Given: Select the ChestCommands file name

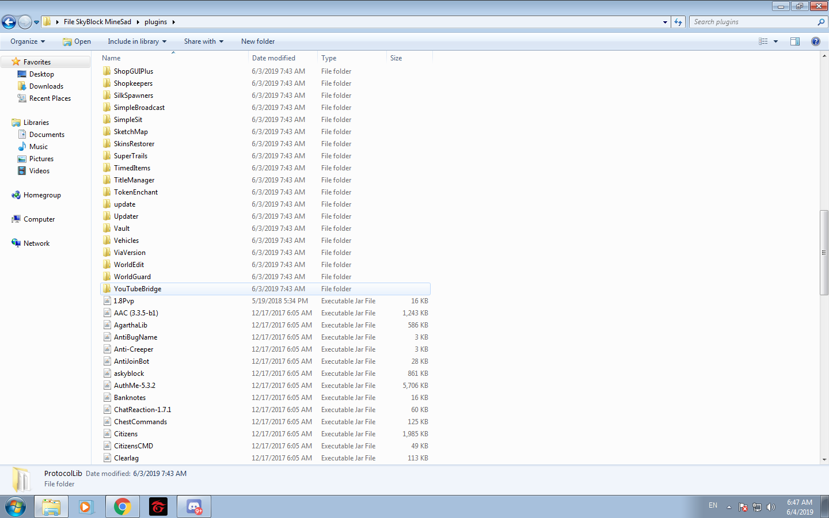Looking at the screenshot, I should 140,422.
